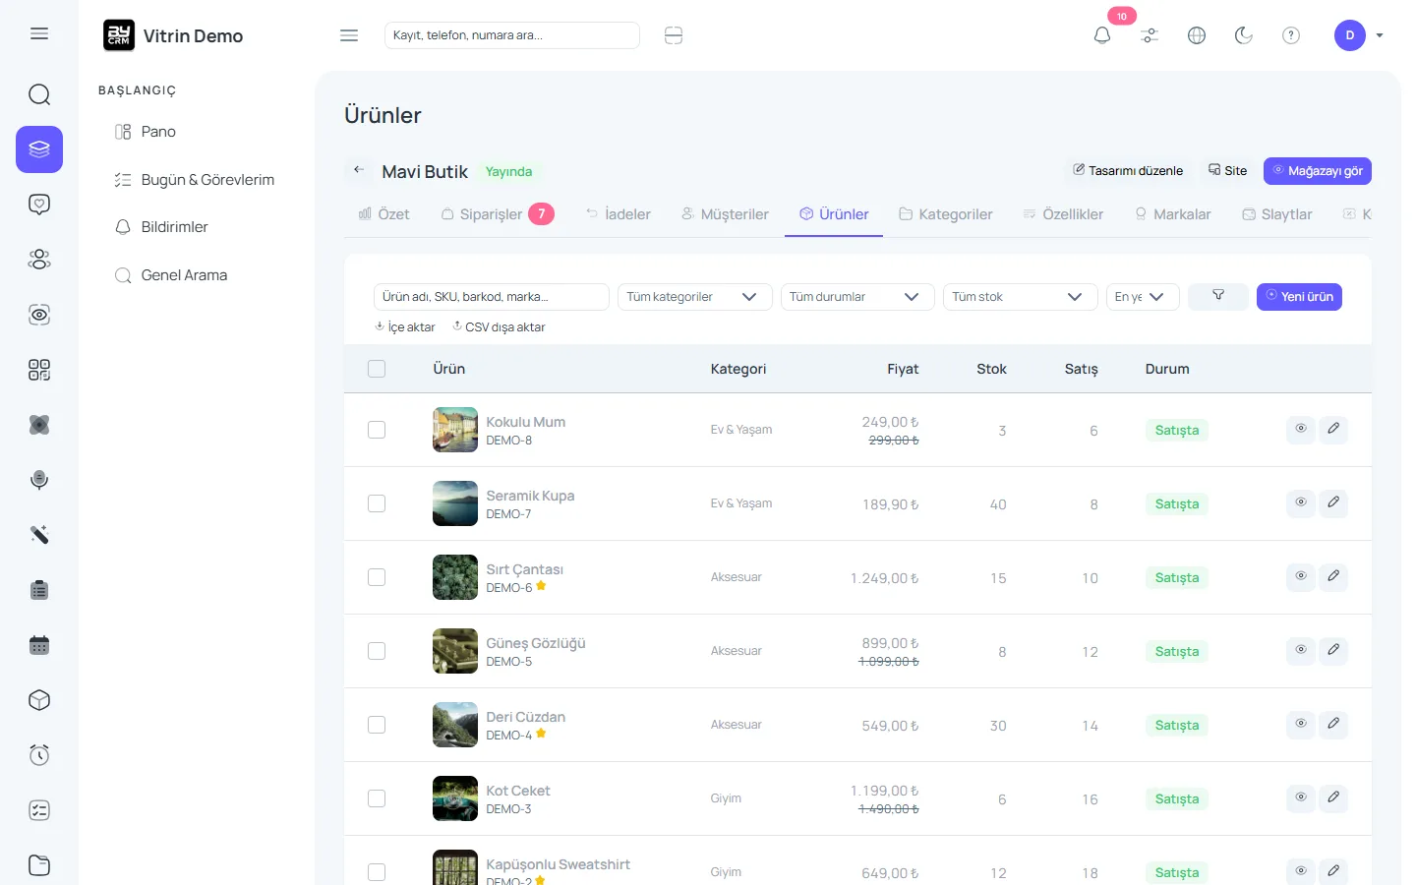The width and height of the screenshot is (1416, 885).
Task: Open Bugün & Görevlerim in sidebar
Action: [x=195, y=180]
